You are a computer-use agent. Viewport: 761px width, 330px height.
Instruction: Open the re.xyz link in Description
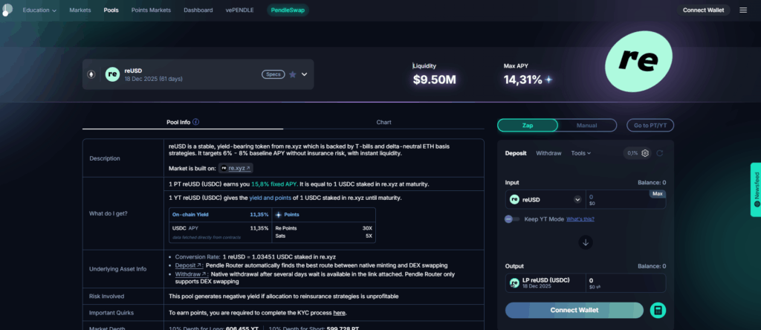click(239, 169)
